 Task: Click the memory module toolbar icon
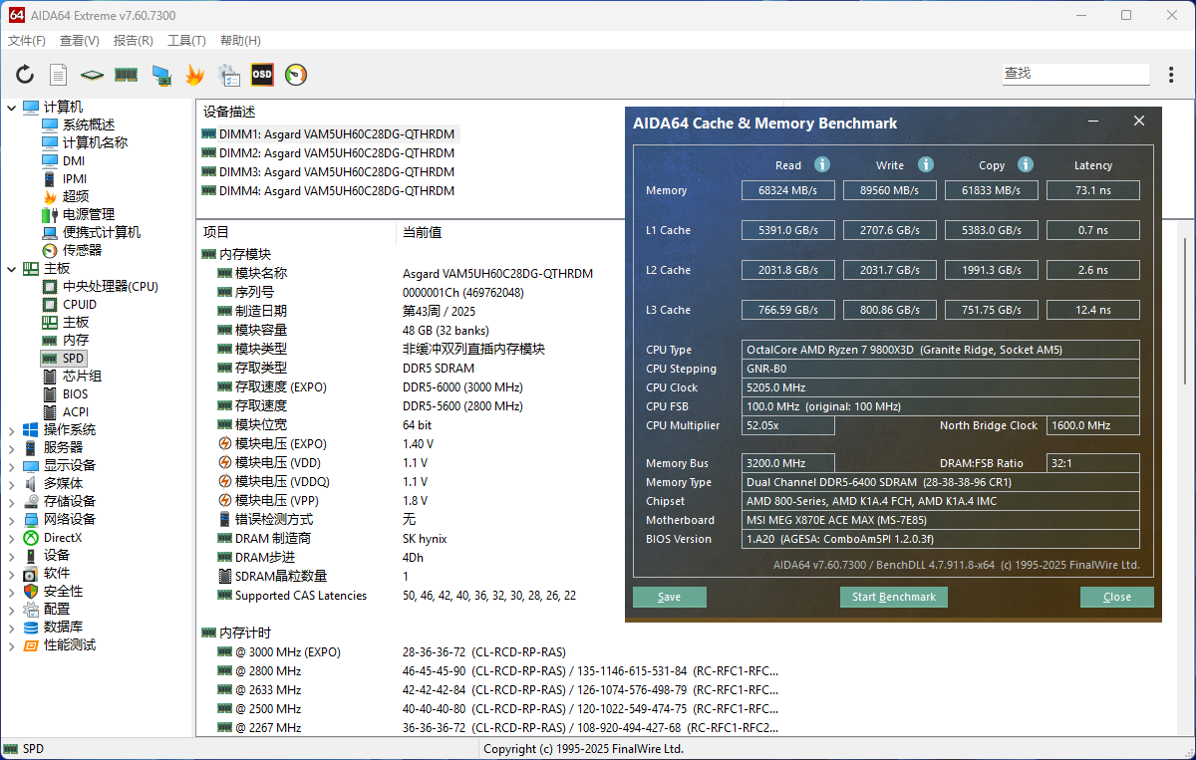pyautogui.click(x=126, y=75)
